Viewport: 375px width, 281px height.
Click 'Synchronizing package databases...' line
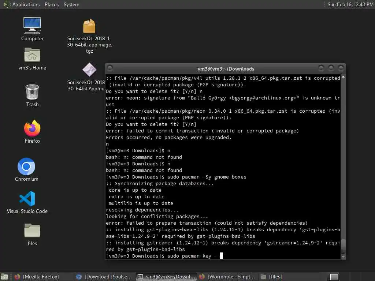click(160, 184)
